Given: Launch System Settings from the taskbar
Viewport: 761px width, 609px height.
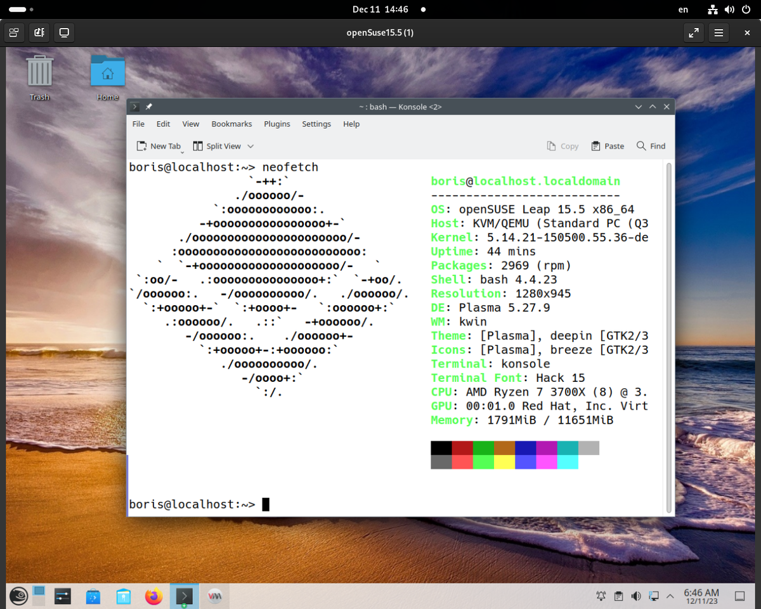Looking at the screenshot, I should point(63,596).
